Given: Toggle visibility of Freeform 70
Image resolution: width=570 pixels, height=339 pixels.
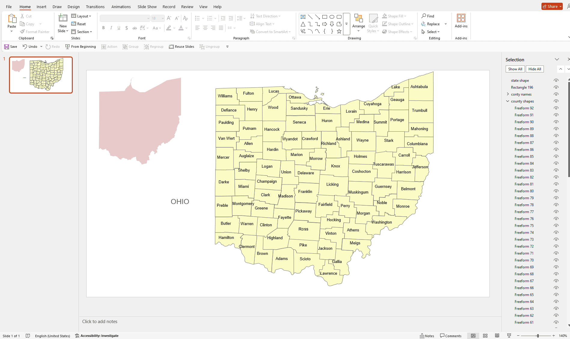Looking at the screenshot, I should click(x=556, y=260).
